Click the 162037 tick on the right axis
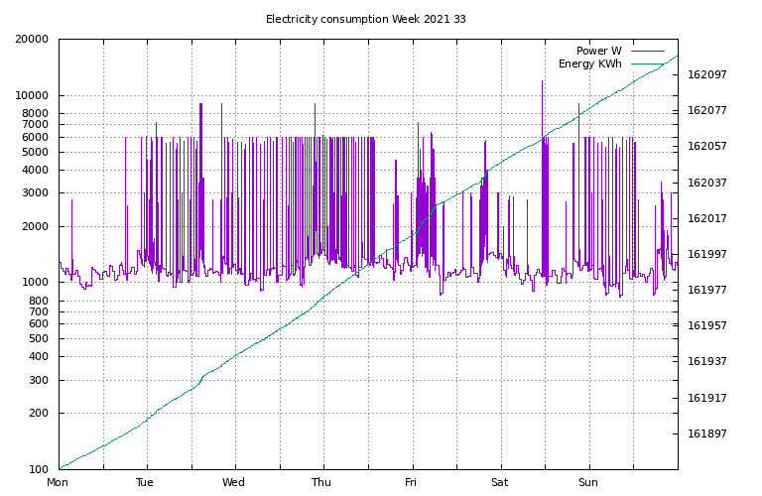 [x=707, y=183]
